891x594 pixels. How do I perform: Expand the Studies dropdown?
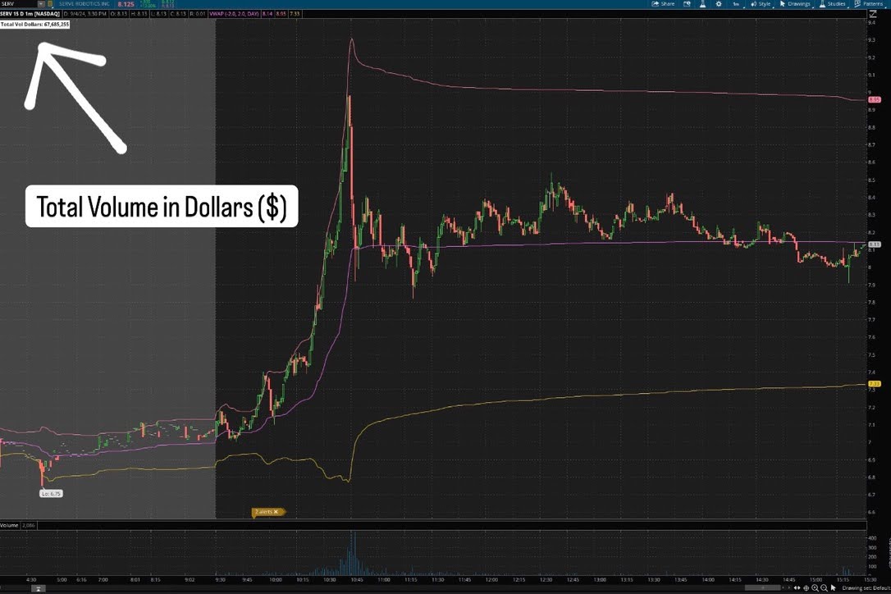pyautogui.click(x=833, y=4)
